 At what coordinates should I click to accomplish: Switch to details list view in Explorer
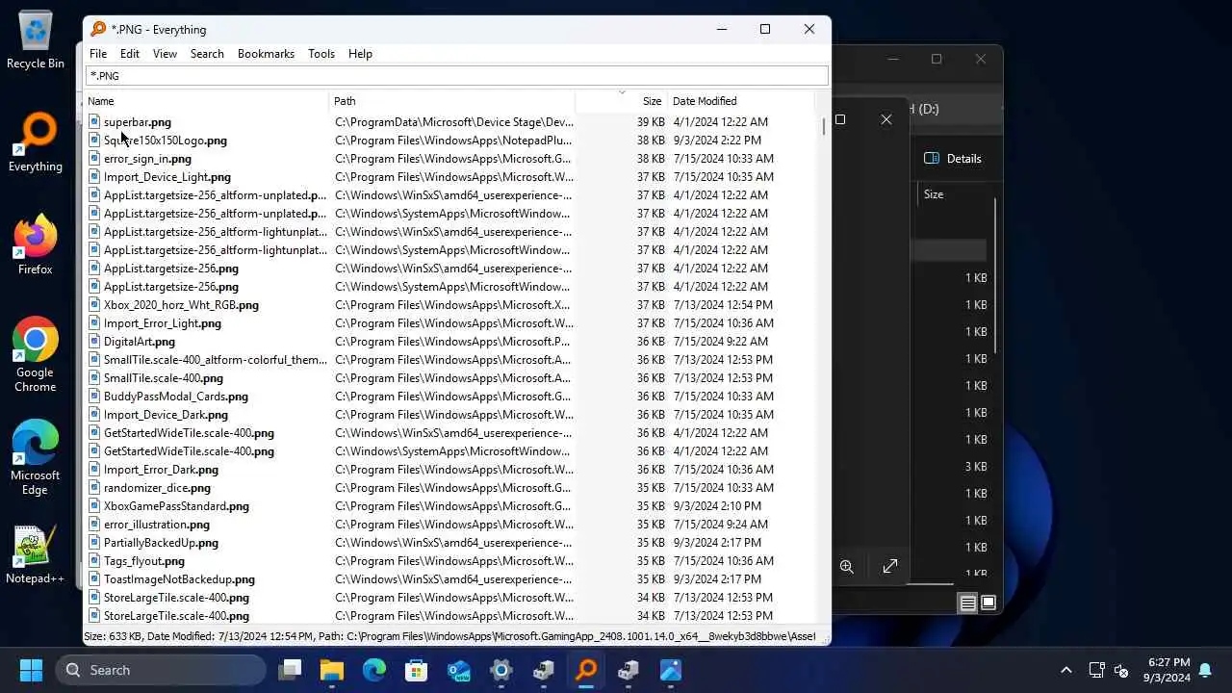[968, 603]
